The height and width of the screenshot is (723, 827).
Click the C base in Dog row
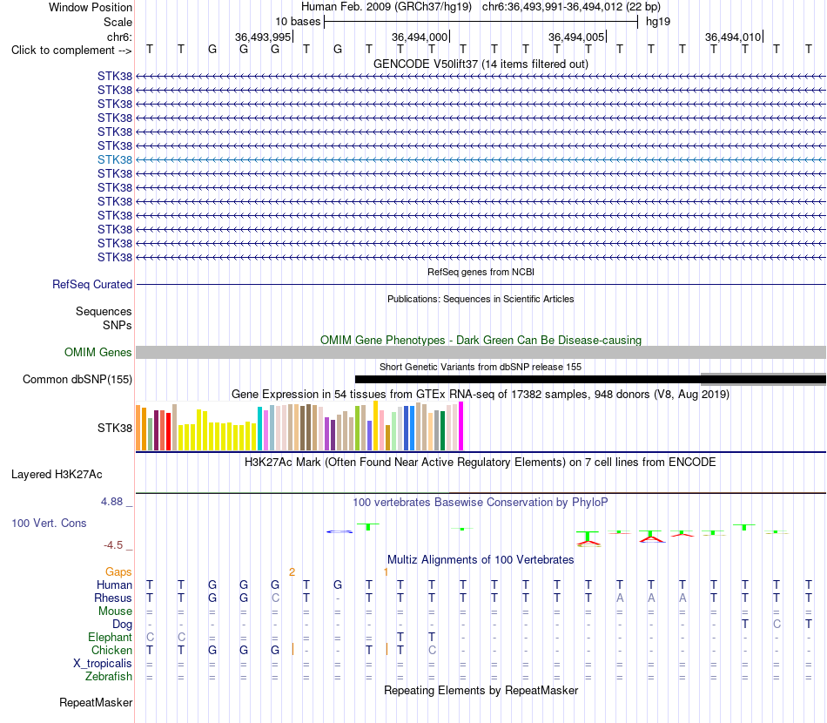pos(777,624)
